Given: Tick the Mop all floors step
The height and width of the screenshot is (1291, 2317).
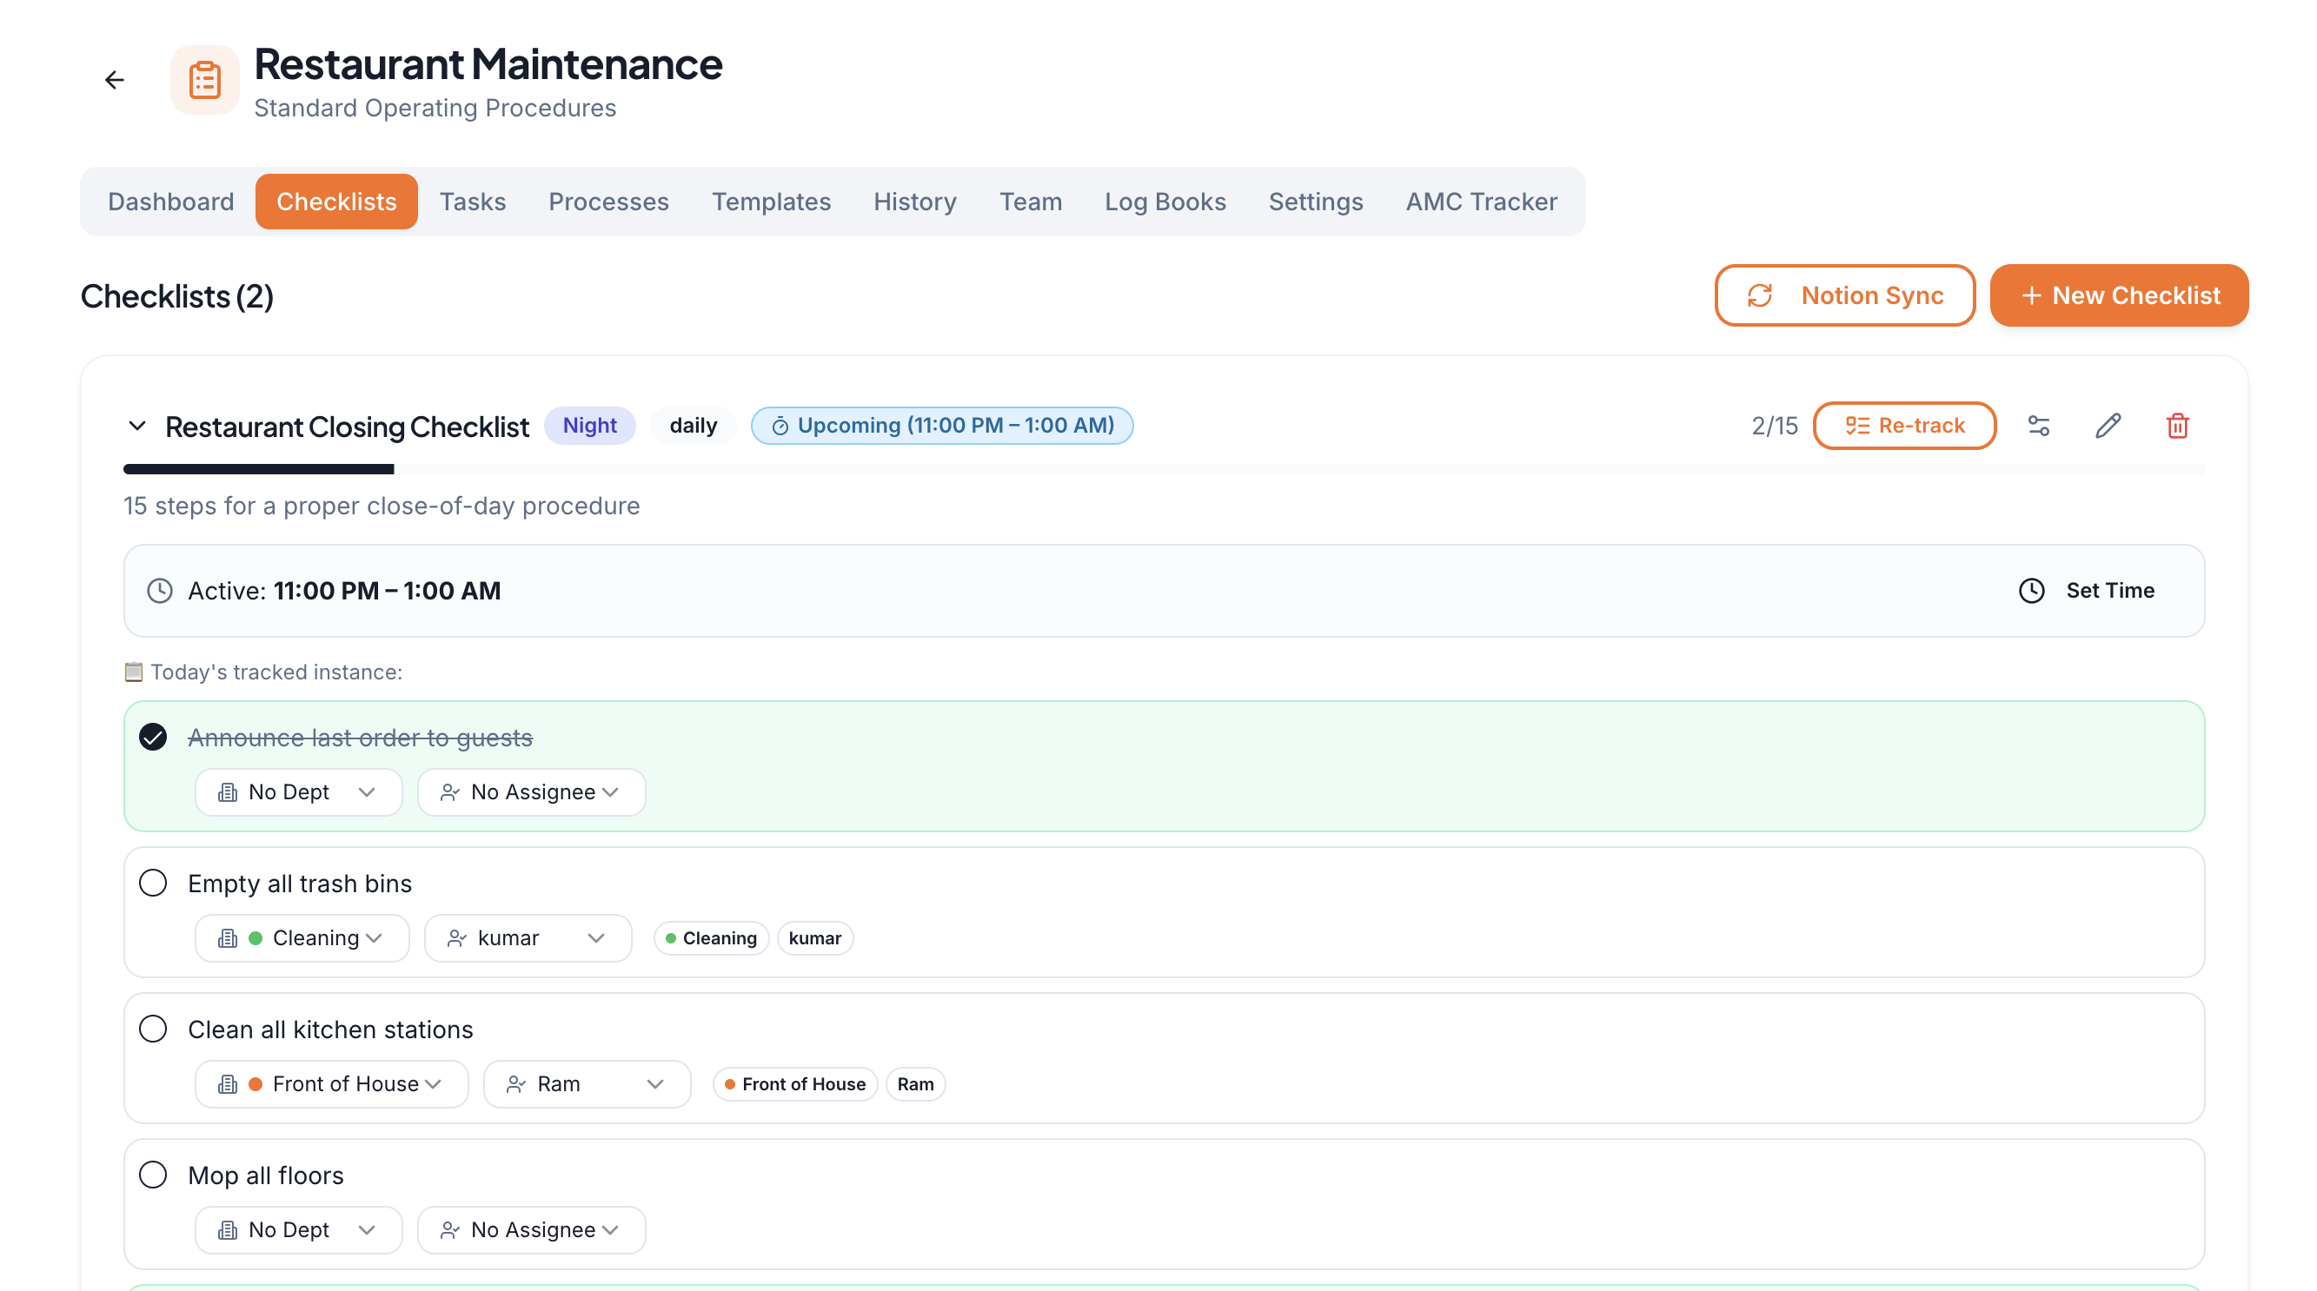Looking at the screenshot, I should pyautogui.click(x=153, y=1174).
